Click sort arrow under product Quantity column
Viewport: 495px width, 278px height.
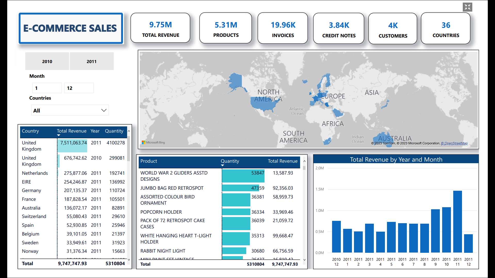[x=222, y=165]
